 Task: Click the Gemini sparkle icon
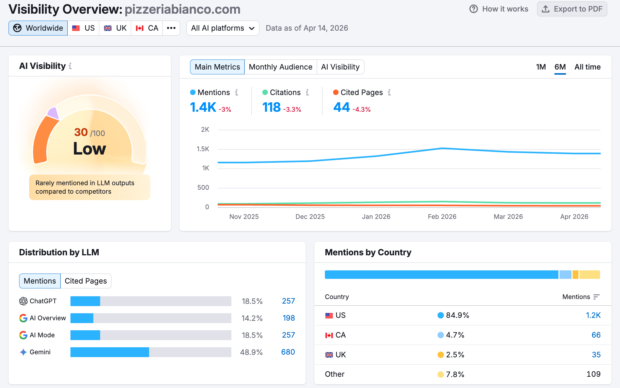23,352
